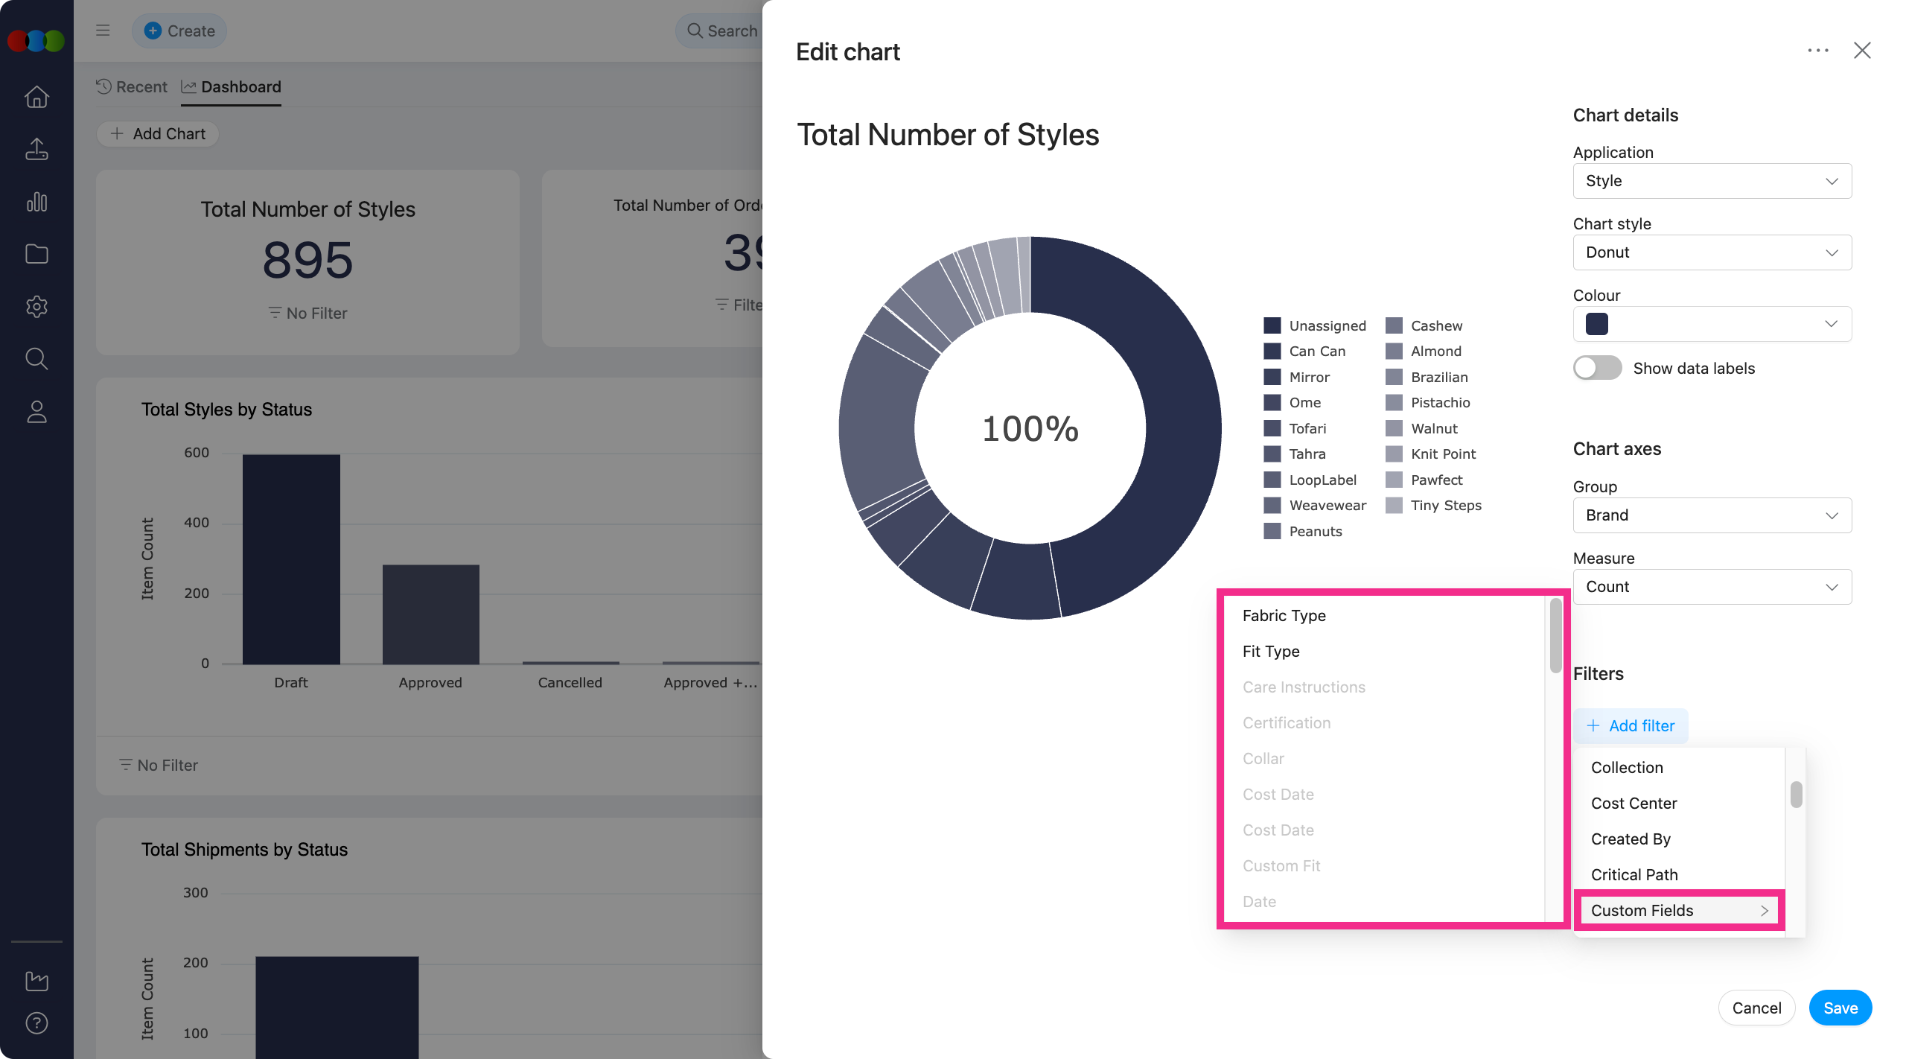Open the Measure Count dropdown
1906x1059 pixels.
[x=1712, y=586]
